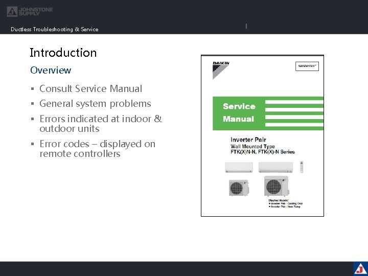Click the Johnstone Supply logo in header
Screen dimensions: 368x276
point(30,11)
